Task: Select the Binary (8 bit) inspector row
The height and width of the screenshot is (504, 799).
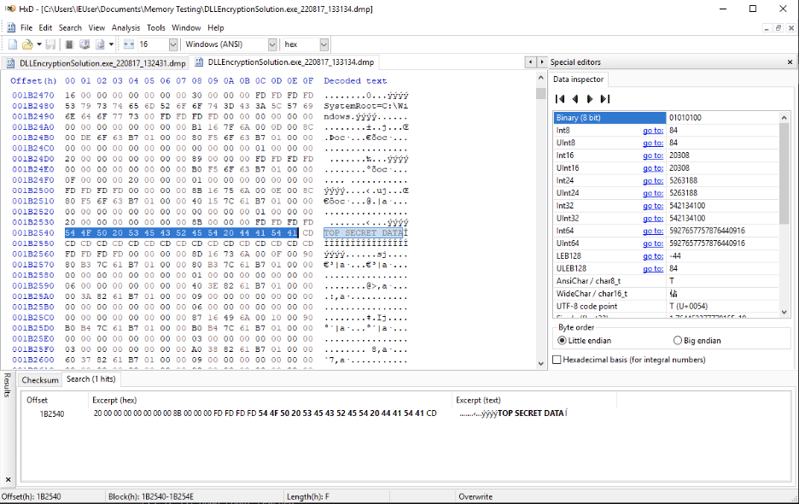Action: coord(666,118)
